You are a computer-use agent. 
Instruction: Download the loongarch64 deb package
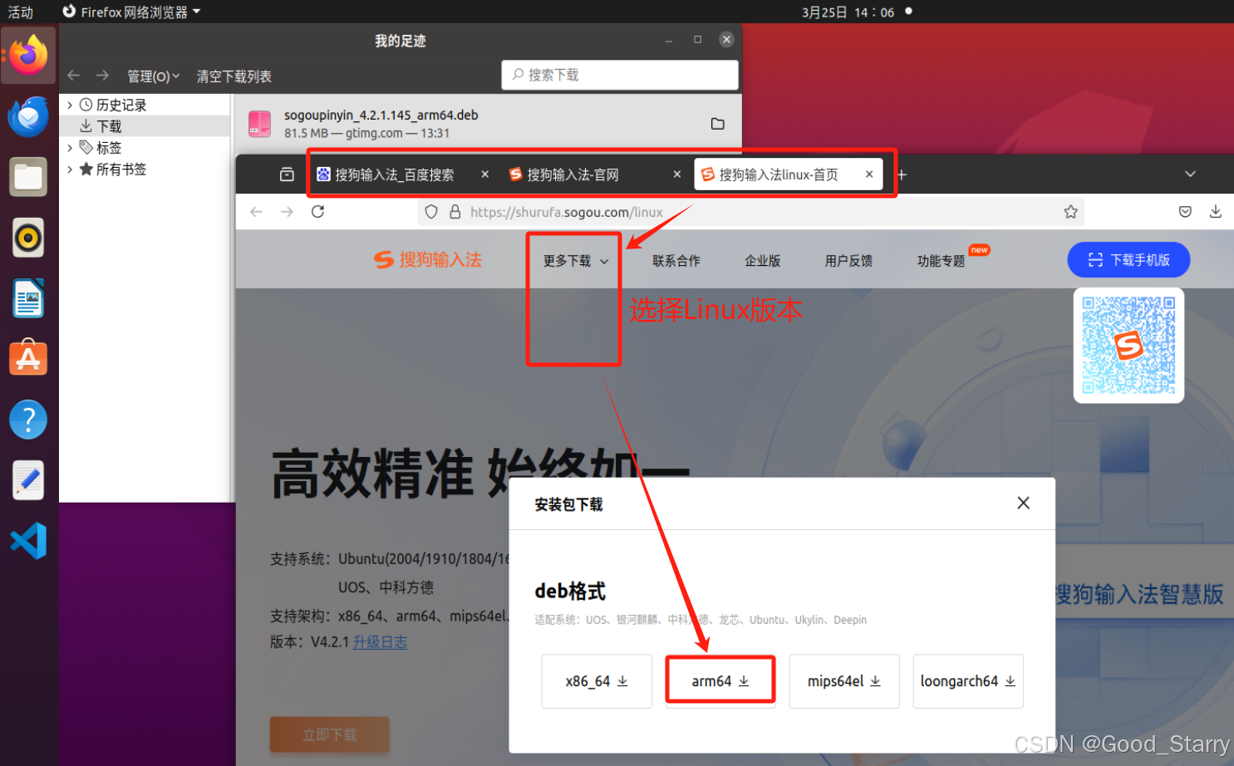tap(968, 681)
